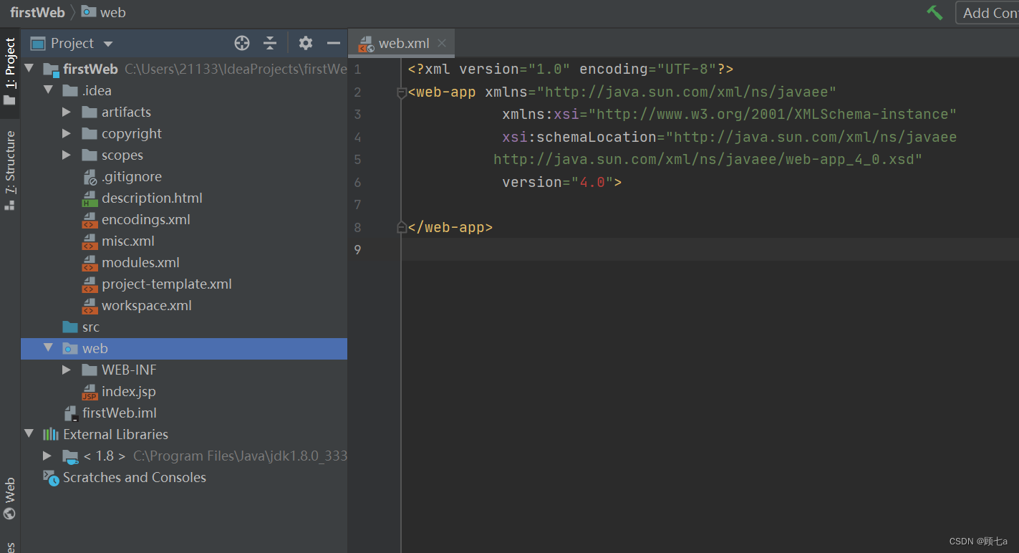
Task: Select the encodings.xml file icon
Action: pyautogui.click(x=90, y=220)
